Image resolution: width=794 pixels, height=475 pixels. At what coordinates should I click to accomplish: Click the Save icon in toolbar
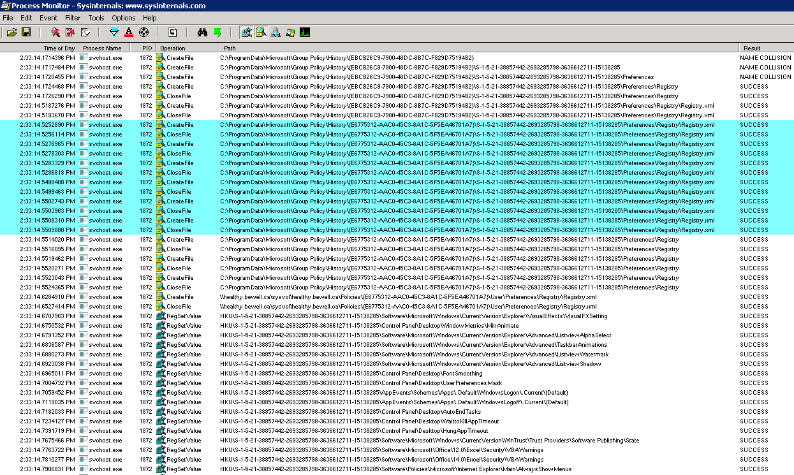[26, 32]
